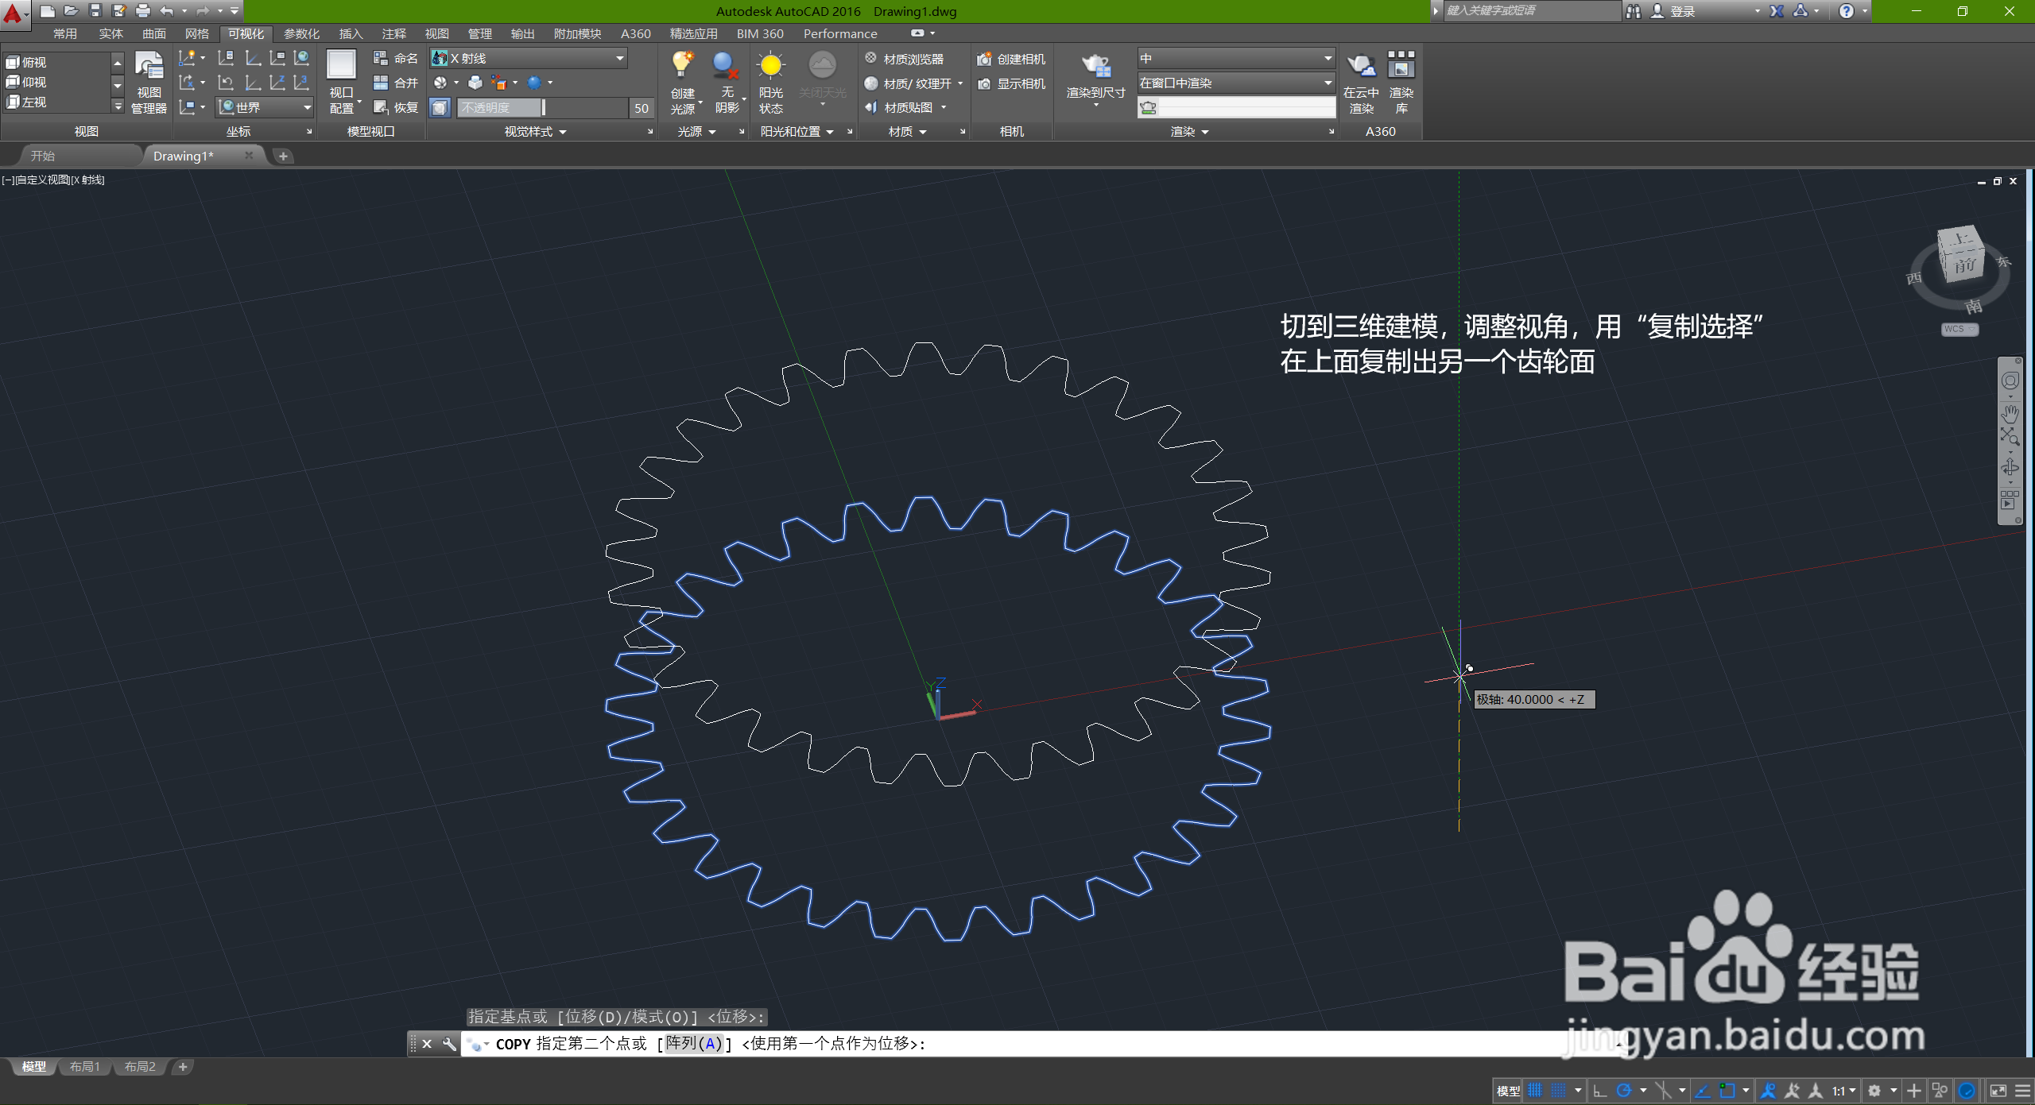Open the render location (在窗口中渲染) dropdown
The image size is (2035, 1105).
click(x=1327, y=83)
